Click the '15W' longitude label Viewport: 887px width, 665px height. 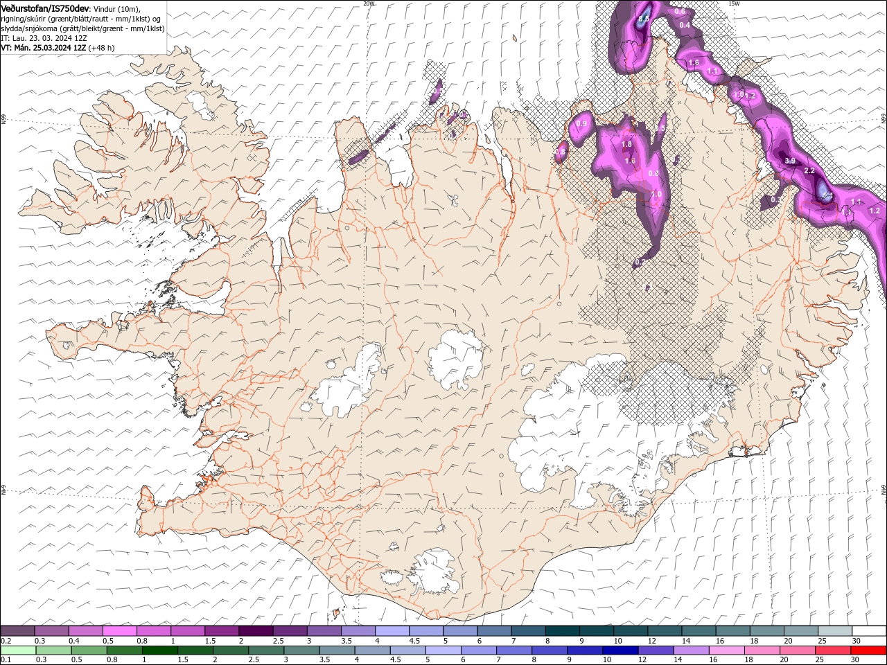(x=734, y=3)
